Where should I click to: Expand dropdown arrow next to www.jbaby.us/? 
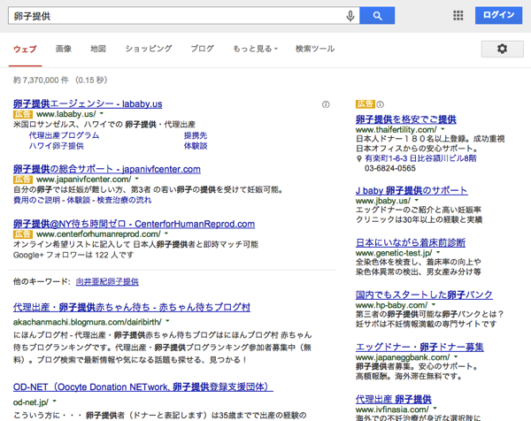click(x=416, y=201)
